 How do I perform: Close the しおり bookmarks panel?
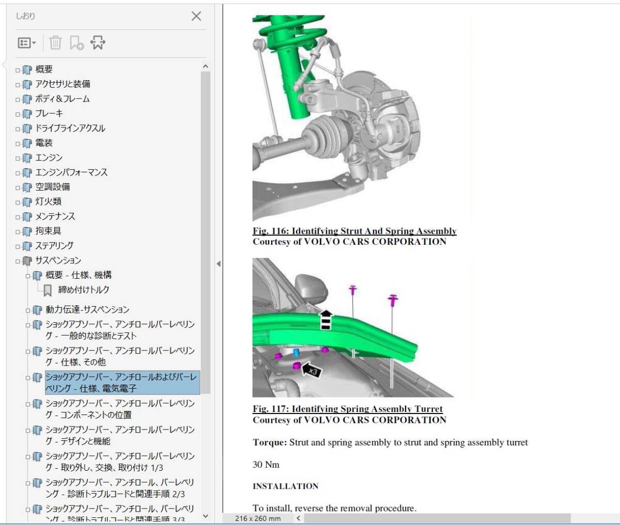pyautogui.click(x=196, y=16)
